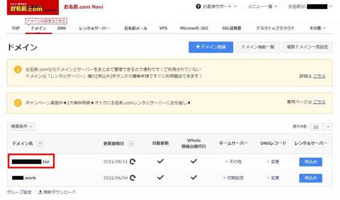
Task: Open the お名前メール tab
Action: [136, 28]
